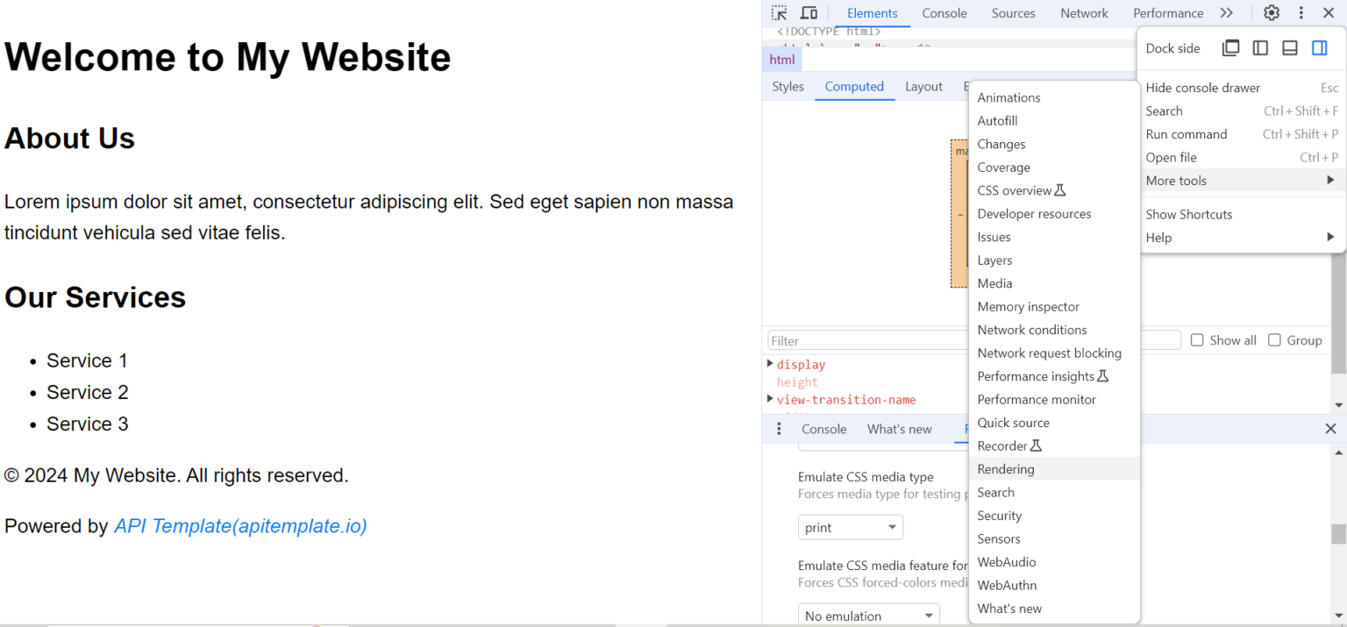Click the more panels chevron next to Performance
The height and width of the screenshot is (627, 1347).
pyautogui.click(x=1226, y=12)
